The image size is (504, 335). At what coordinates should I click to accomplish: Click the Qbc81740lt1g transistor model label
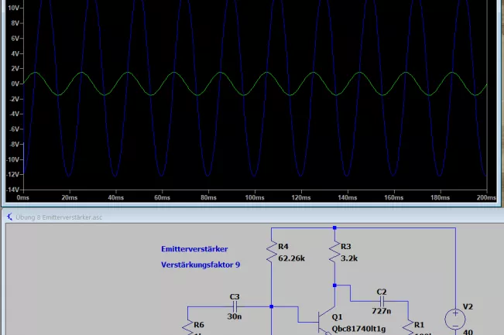pyautogui.click(x=358, y=329)
